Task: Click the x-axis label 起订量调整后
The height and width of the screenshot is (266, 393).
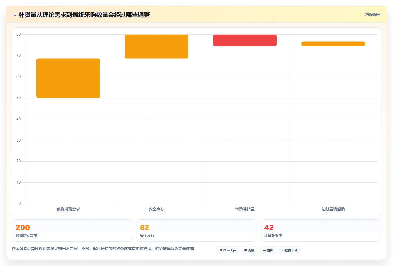Action: (x=333, y=209)
